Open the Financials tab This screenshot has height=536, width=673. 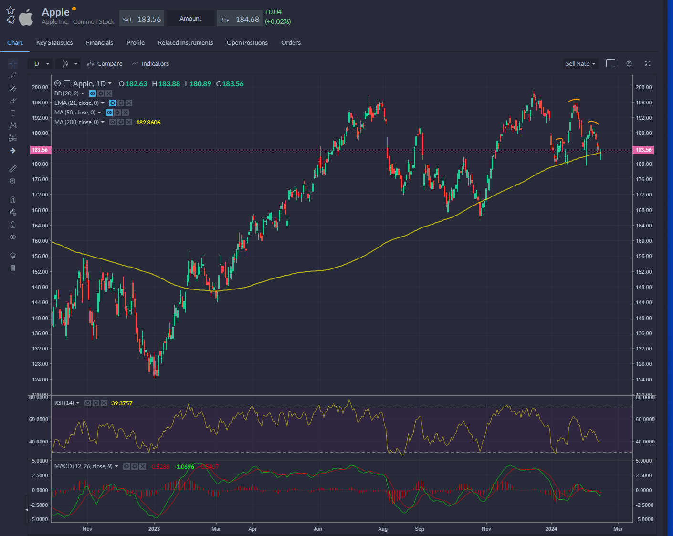point(99,42)
